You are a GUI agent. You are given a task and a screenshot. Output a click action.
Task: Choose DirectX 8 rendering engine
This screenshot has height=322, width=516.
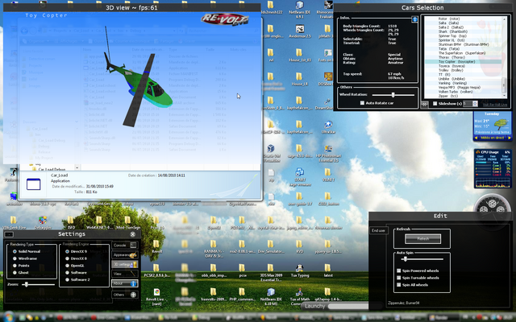pyautogui.click(x=67, y=258)
